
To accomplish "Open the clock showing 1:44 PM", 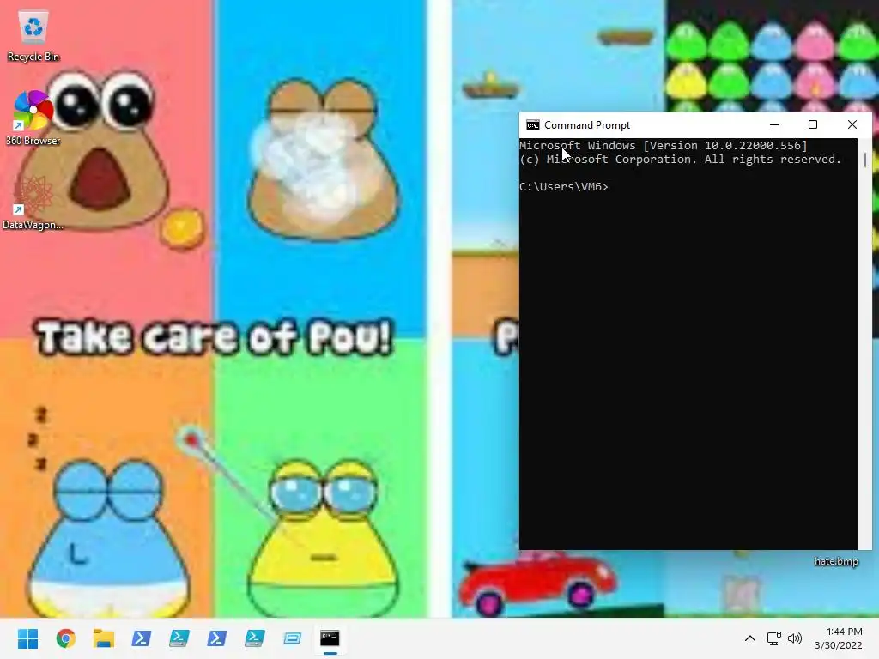I will click(x=839, y=638).
